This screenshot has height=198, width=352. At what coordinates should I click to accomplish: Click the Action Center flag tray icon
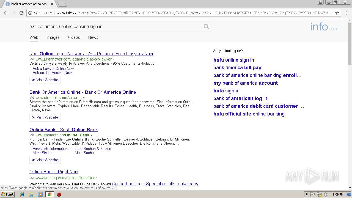click(313, 194)
